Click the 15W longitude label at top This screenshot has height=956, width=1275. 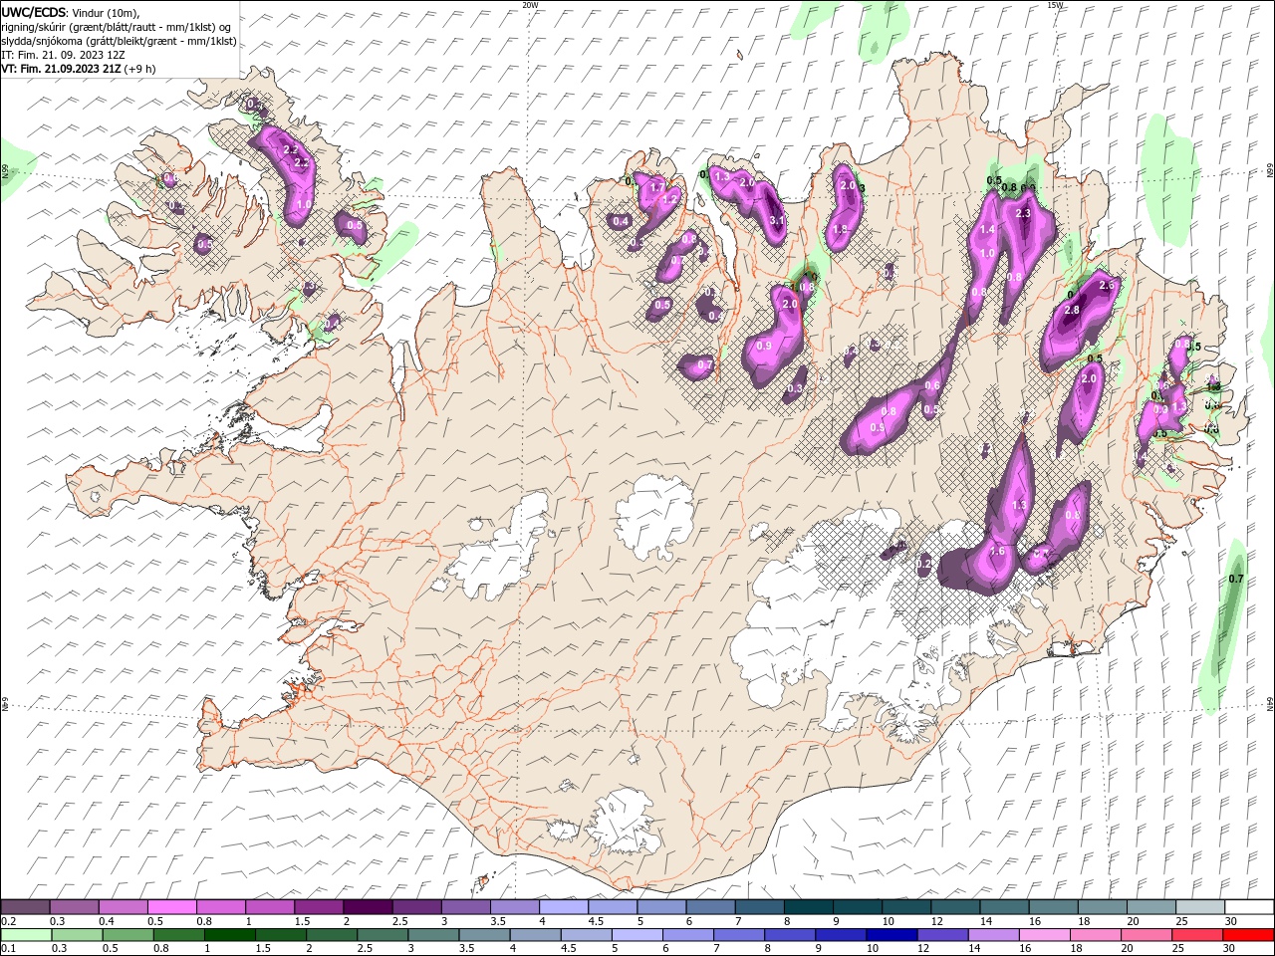coord(1055,5)
